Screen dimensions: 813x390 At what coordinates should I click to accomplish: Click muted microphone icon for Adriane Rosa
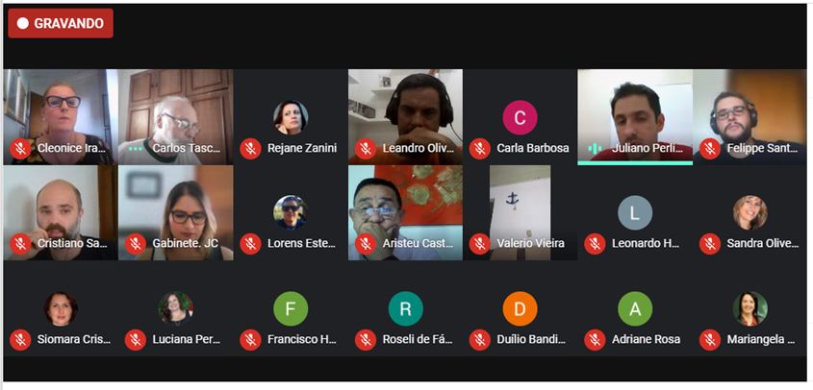point(595,340)
